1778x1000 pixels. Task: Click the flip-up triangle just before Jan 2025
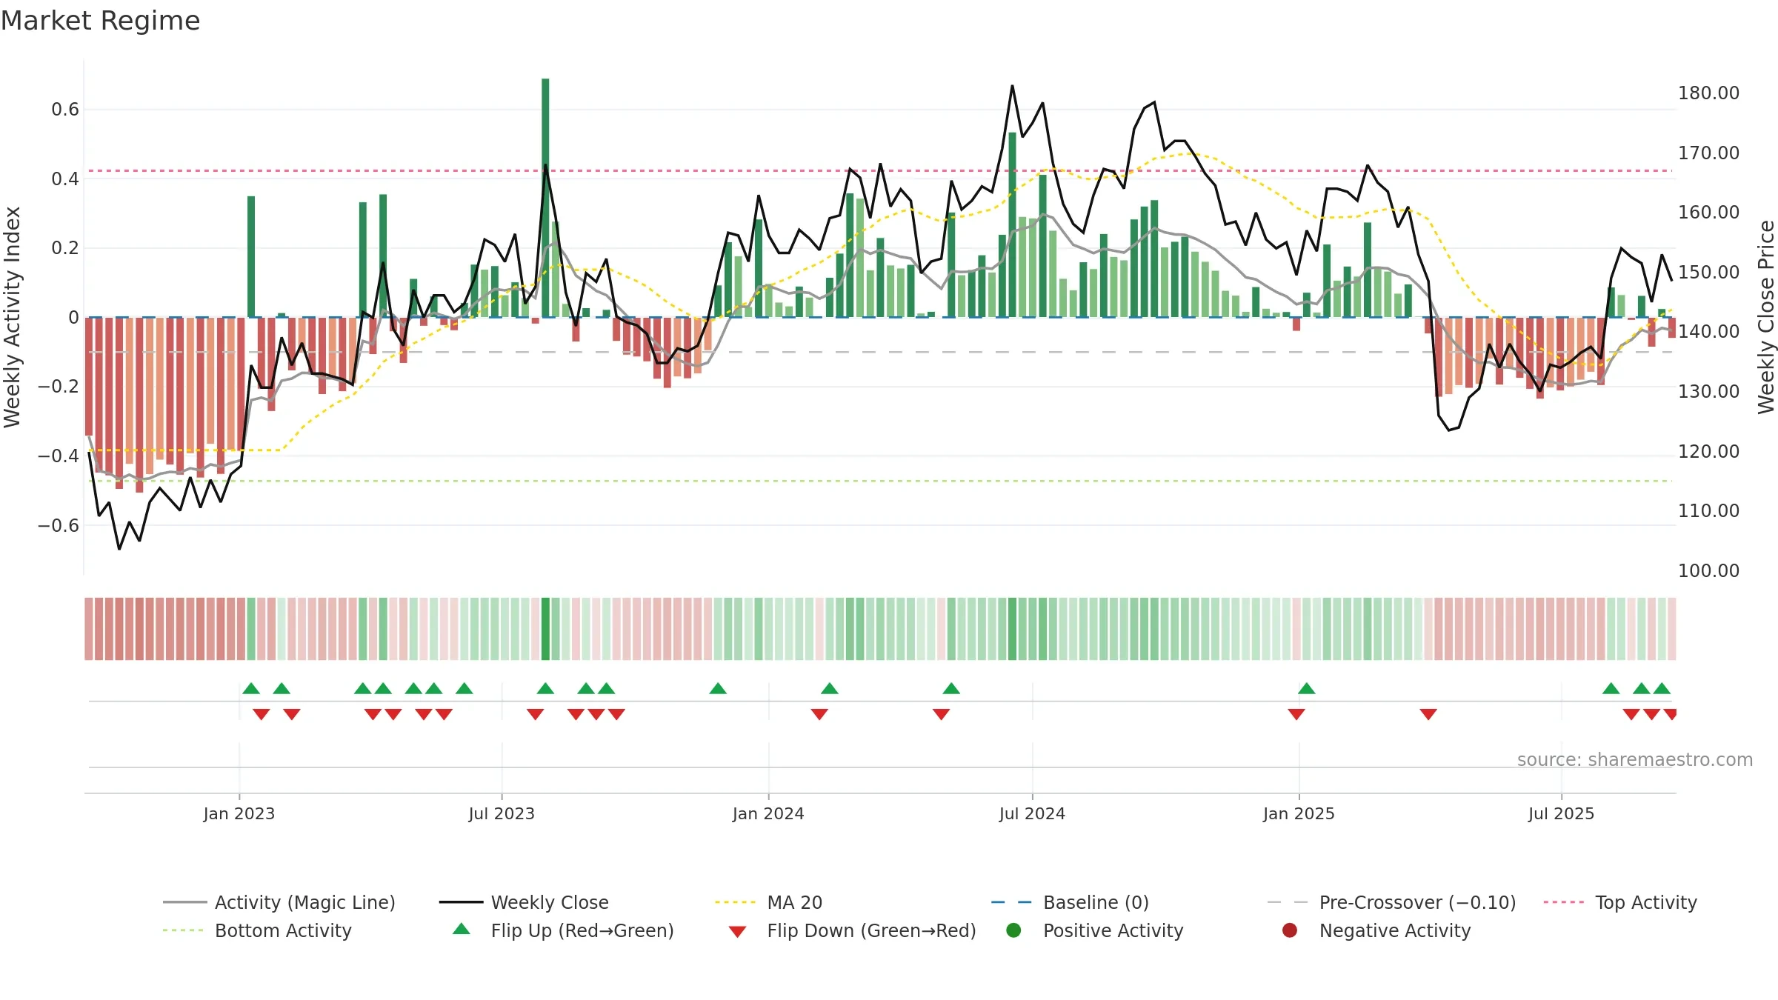click(x=1307, y=689)
